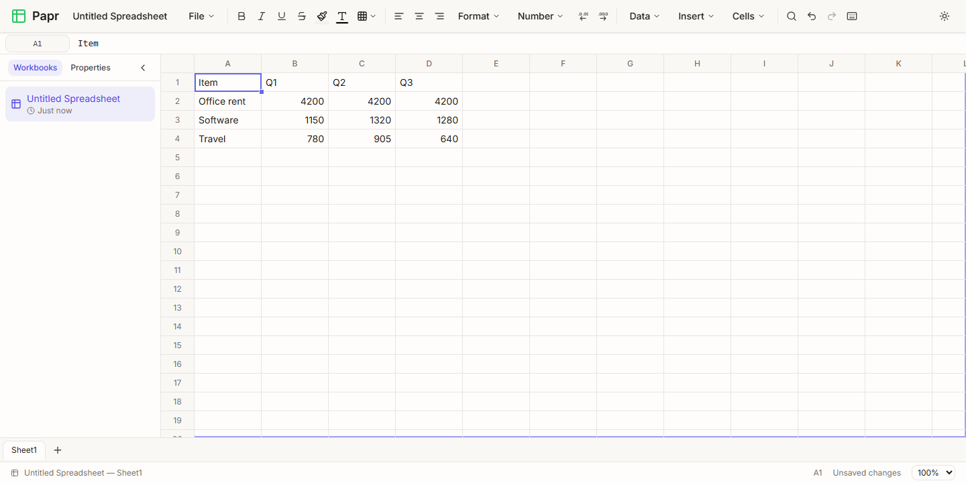Align cell text left
This screenshot has width=966, height=483.
(x=399, y=16)
